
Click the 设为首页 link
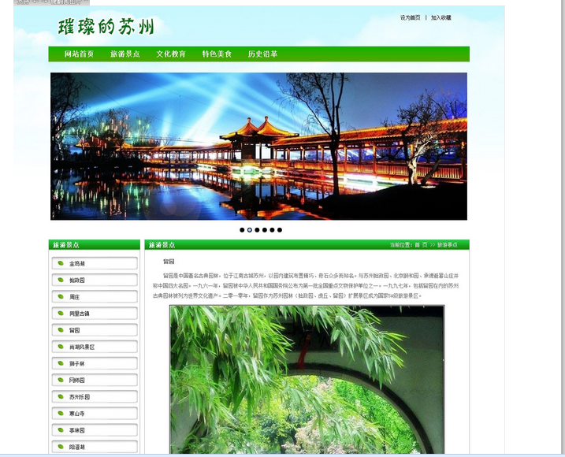coord(410,17)
